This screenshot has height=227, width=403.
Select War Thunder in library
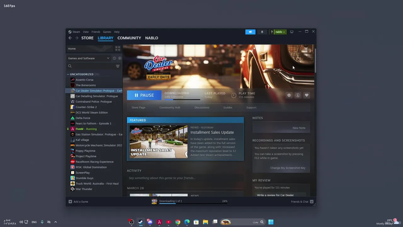(84, 189)
